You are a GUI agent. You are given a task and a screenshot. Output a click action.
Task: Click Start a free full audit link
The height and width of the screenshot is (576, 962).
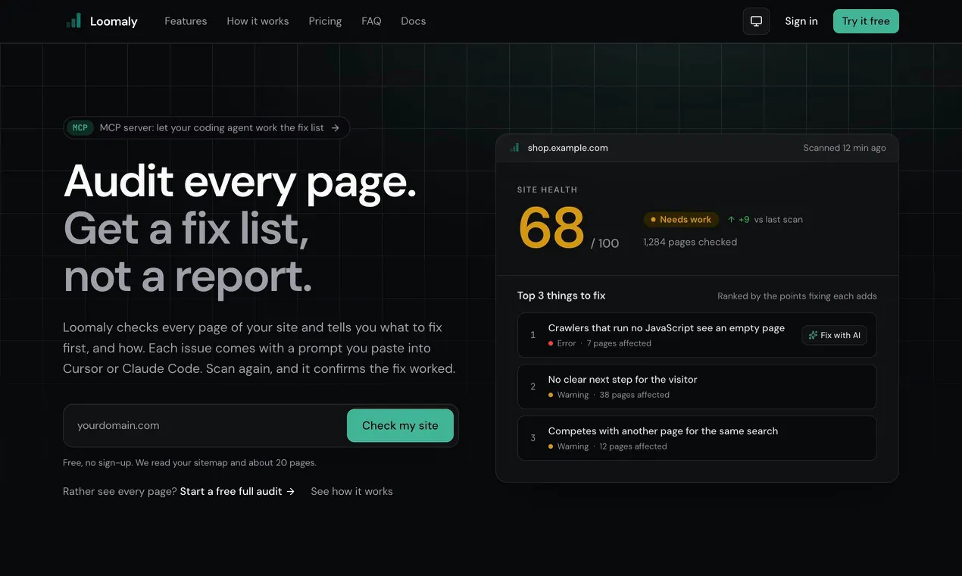pos(237,491)
